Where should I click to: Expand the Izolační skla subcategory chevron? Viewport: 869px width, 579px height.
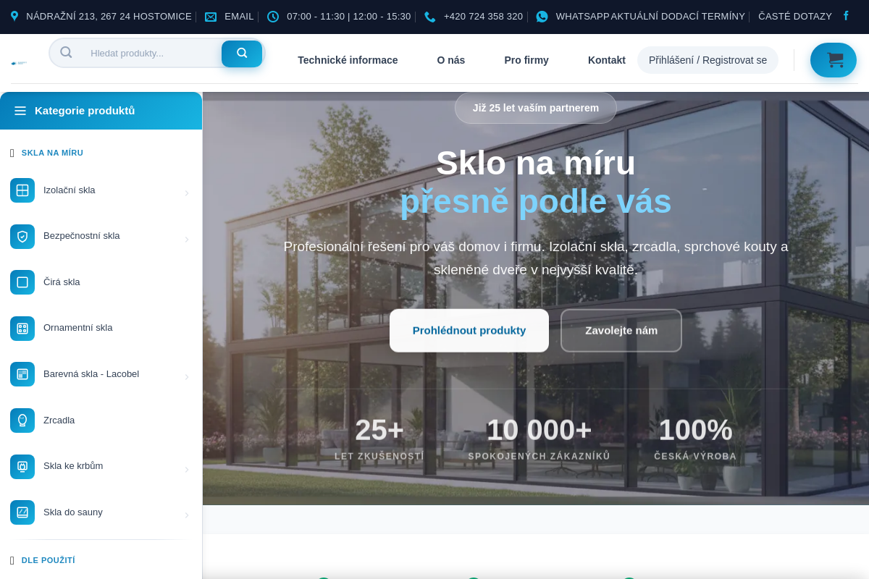(187, 193)
